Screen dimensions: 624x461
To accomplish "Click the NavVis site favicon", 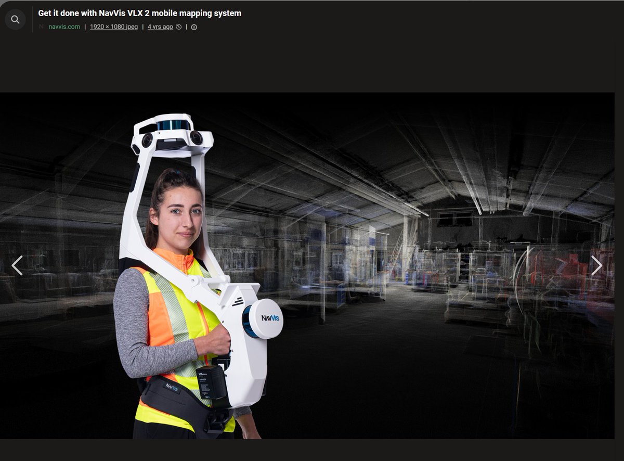I will pyautogui.click(x=42, y=27).
